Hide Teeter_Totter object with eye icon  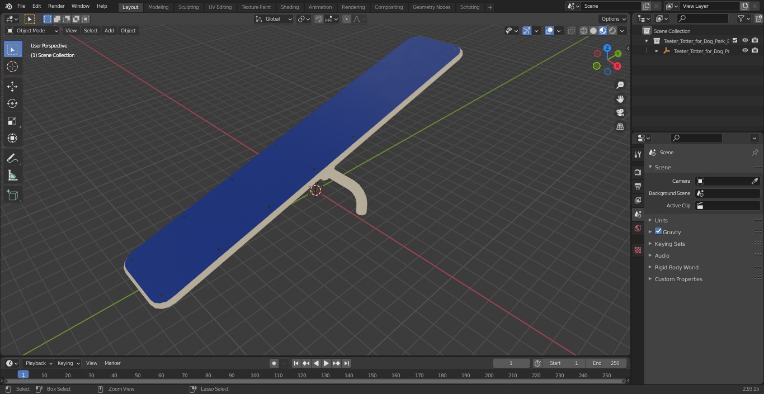(x=745, y=50)
